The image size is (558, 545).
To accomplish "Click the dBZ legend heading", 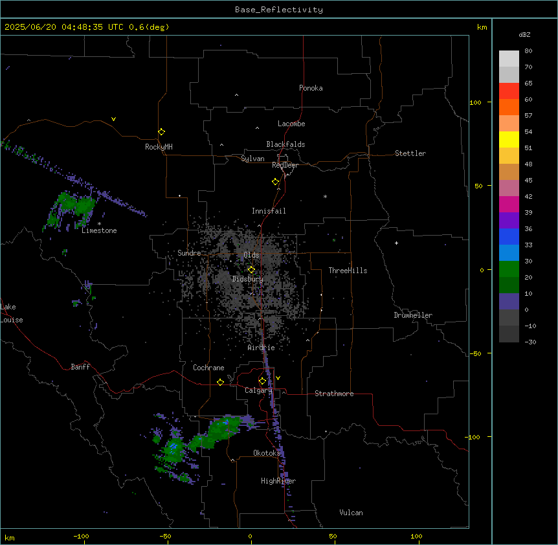I will coord(524,34).
